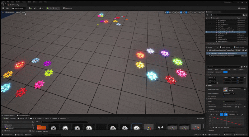Click the stop simulation toolbar icon
The height and width of the screenshot is (137, 249).
click(54, 8)
